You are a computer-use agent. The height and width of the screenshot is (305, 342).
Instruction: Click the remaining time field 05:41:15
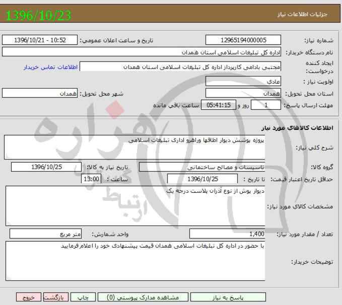pos(218,105)
